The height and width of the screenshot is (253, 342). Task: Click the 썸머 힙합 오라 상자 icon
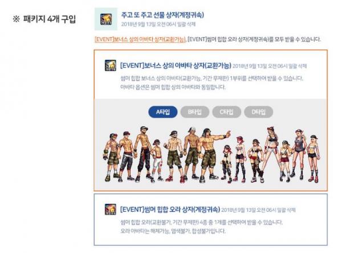111,209
